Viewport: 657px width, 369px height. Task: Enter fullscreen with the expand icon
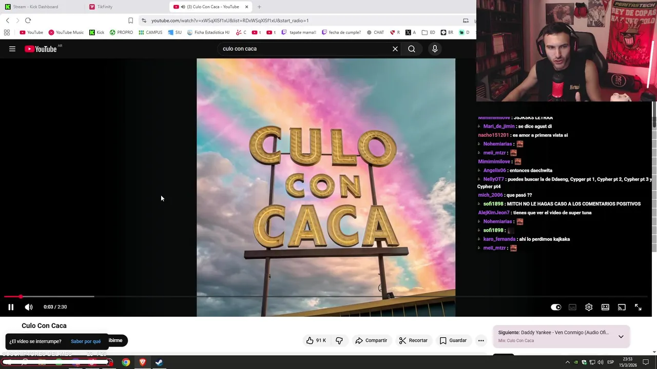638,307
